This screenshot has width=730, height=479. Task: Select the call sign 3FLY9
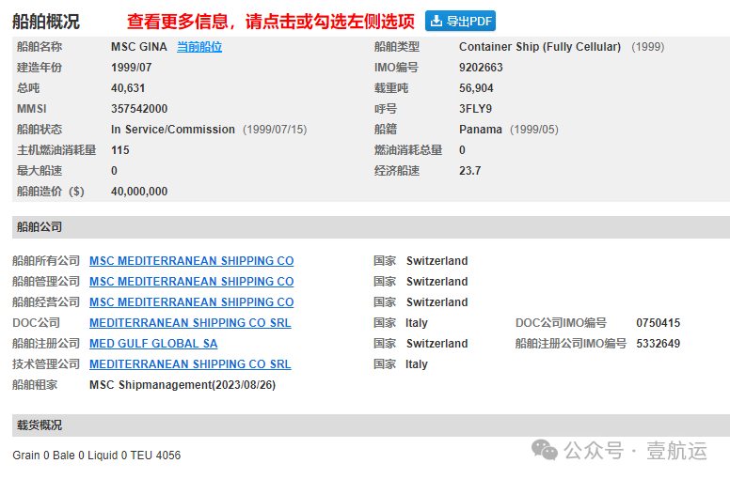coord(475,109)
